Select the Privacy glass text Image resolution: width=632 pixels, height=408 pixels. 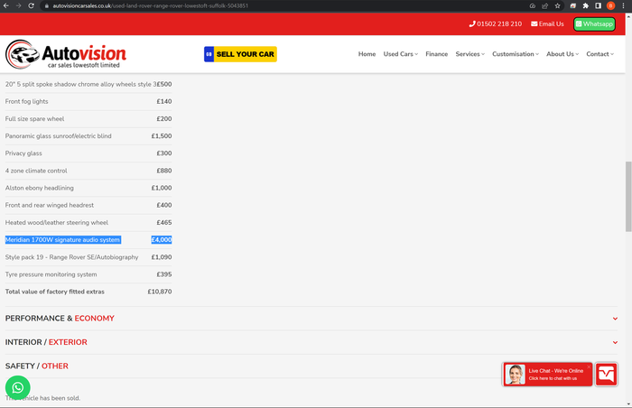coord(23,153)
